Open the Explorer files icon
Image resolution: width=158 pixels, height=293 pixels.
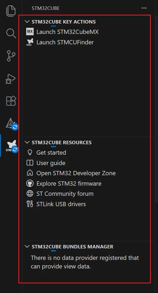pos(11,11)
